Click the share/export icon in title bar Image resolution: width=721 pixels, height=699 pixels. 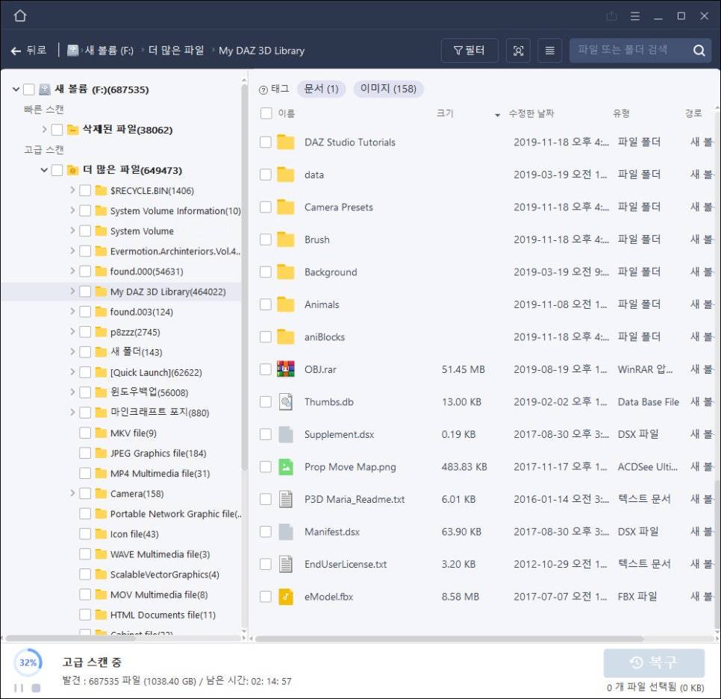point(611,16)
